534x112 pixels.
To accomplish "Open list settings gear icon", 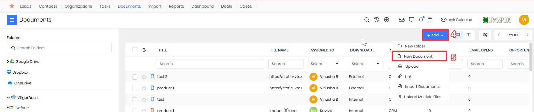I will [485, 35].
